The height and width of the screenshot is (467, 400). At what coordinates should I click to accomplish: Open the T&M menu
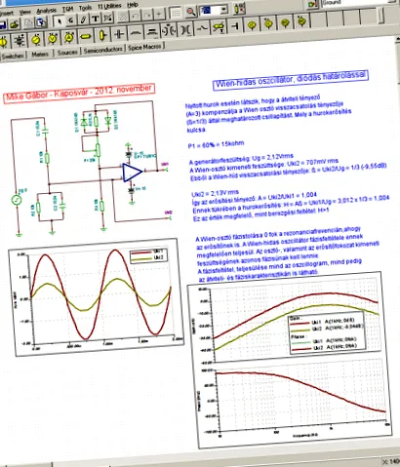(67, 10)
